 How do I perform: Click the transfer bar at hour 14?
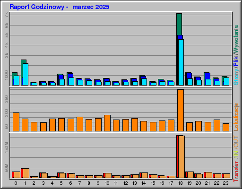(x=144, y=175)
